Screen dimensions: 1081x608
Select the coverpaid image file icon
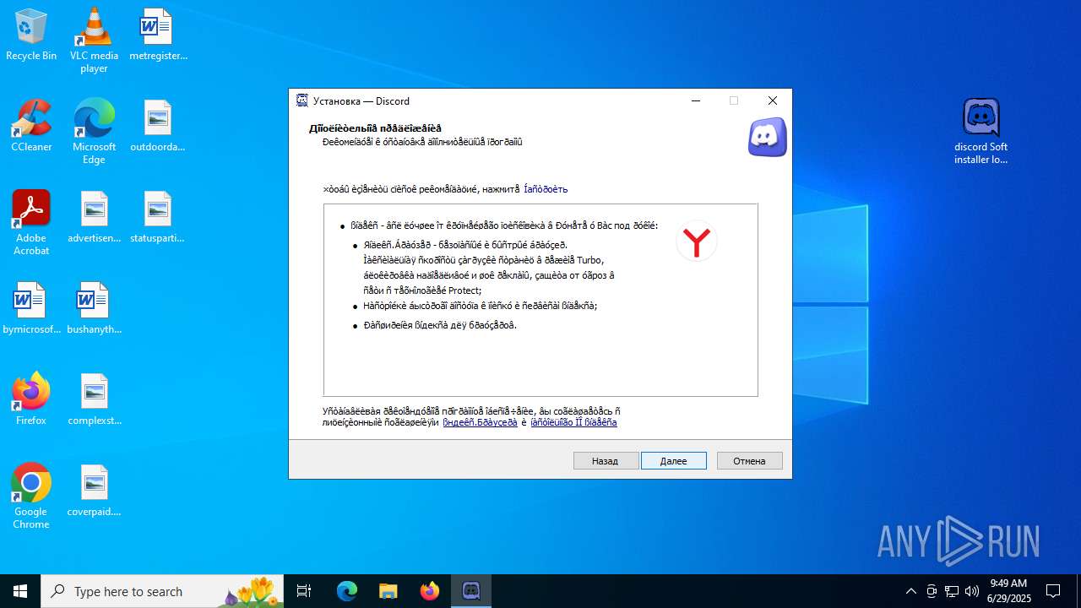tap(94, 491)
